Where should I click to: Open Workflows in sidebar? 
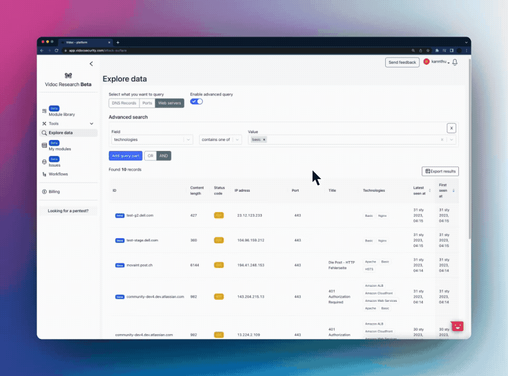click(59, 174)
